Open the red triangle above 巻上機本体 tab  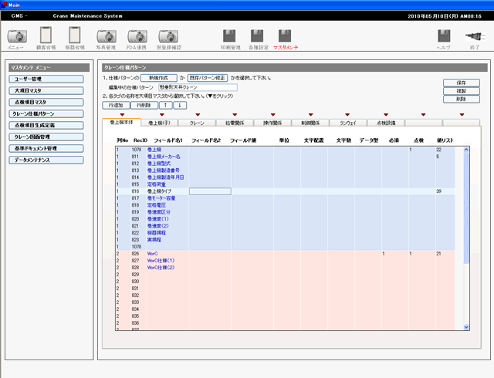pyautogui.click(x=122, y=115)
